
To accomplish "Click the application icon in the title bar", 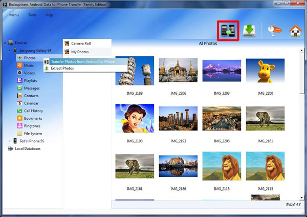I will coord(4,4).
